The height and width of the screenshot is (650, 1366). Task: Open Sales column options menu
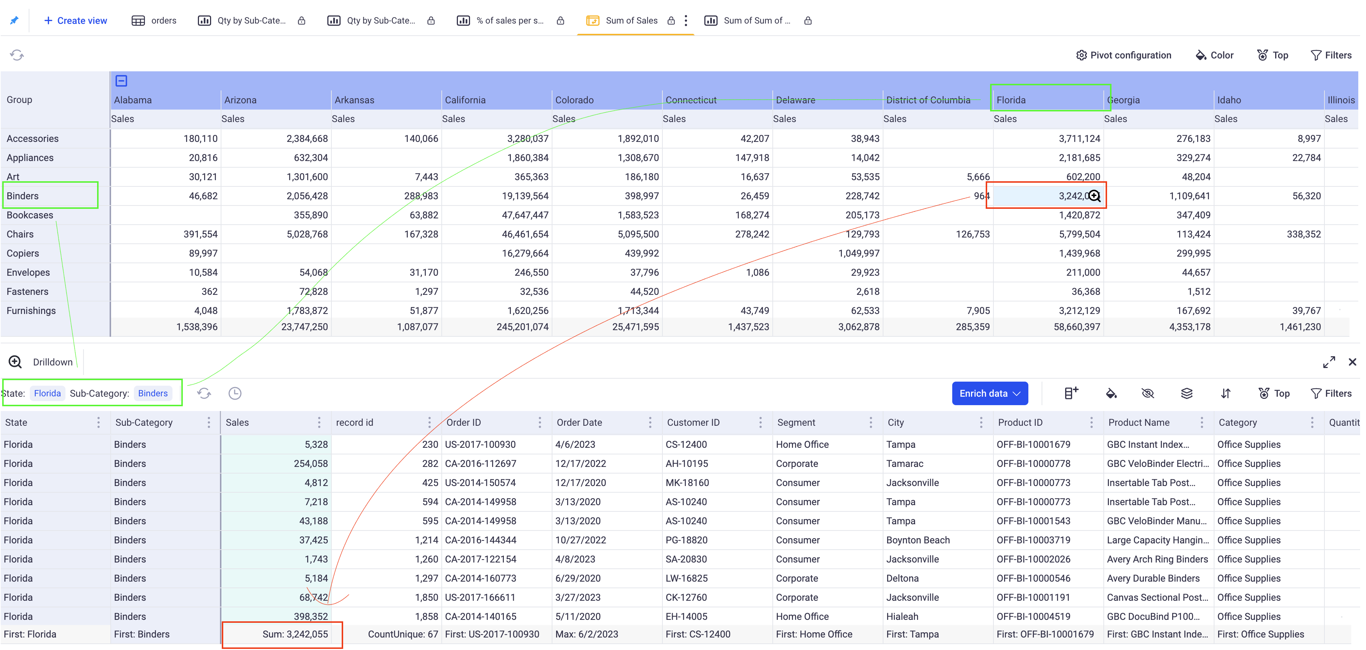coord(319,422)
